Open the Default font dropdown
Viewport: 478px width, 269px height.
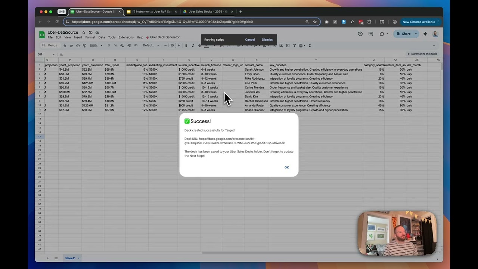coord(151,46)
